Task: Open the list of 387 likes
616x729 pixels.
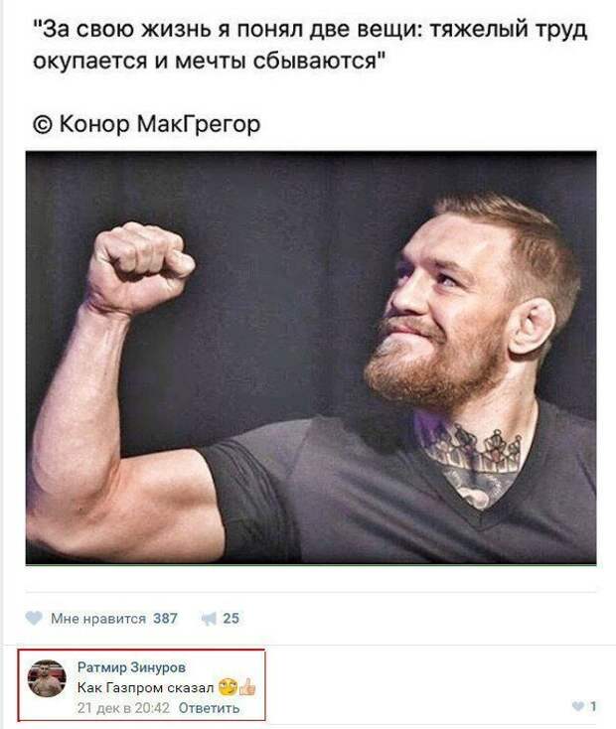Action: point(165,619)
